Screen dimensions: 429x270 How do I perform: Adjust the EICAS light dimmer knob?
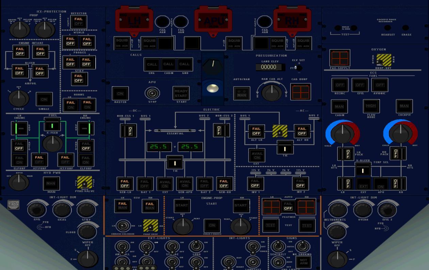click(62, 209)
